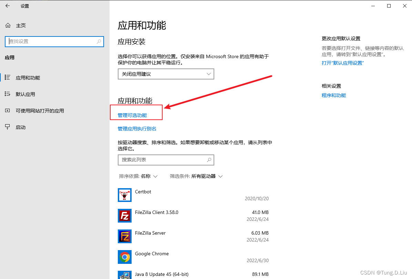
Task: Select Apps for websites in sidebar
Action: point(40,111)
